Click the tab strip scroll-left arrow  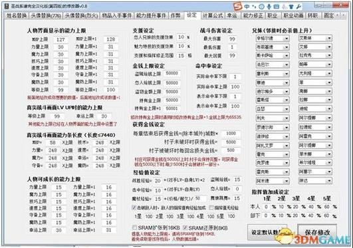[x=337, y=15]
